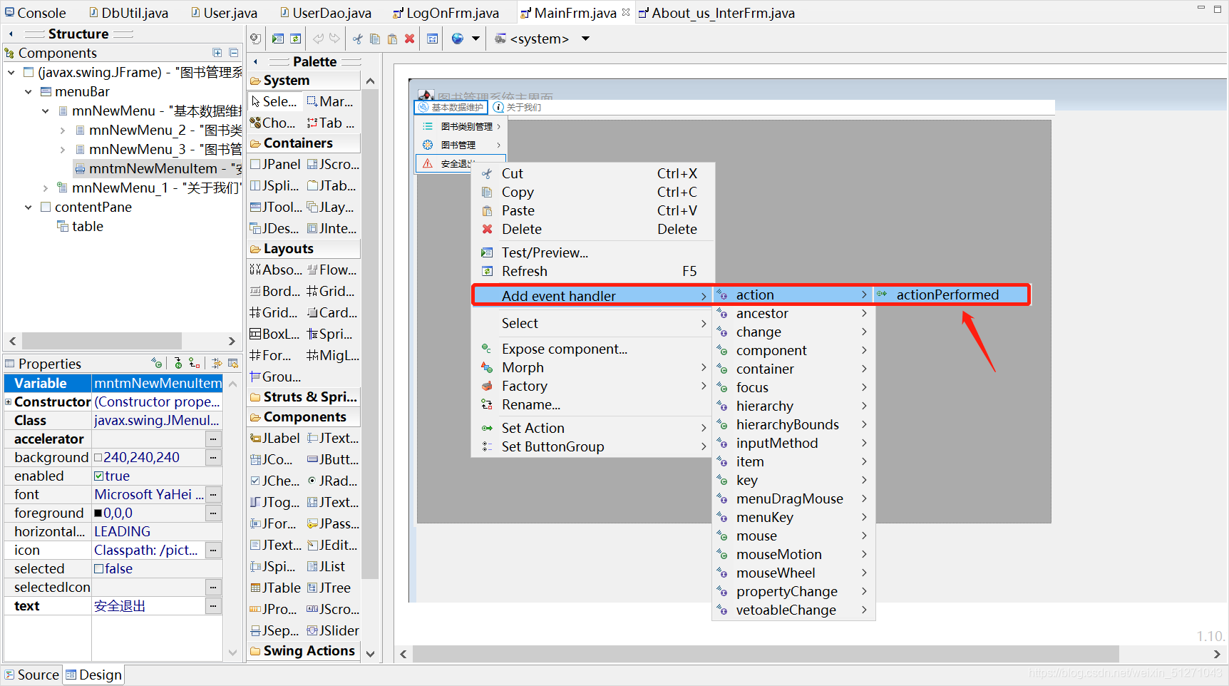The width and height of the screenshot is (1229, 686).
Task: Click the red Delete toolbar icon
Action: pyautogui.click(x=410, y=39)
